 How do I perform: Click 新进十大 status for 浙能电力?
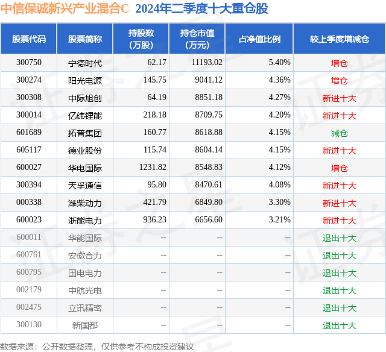[x=340, y=221]
